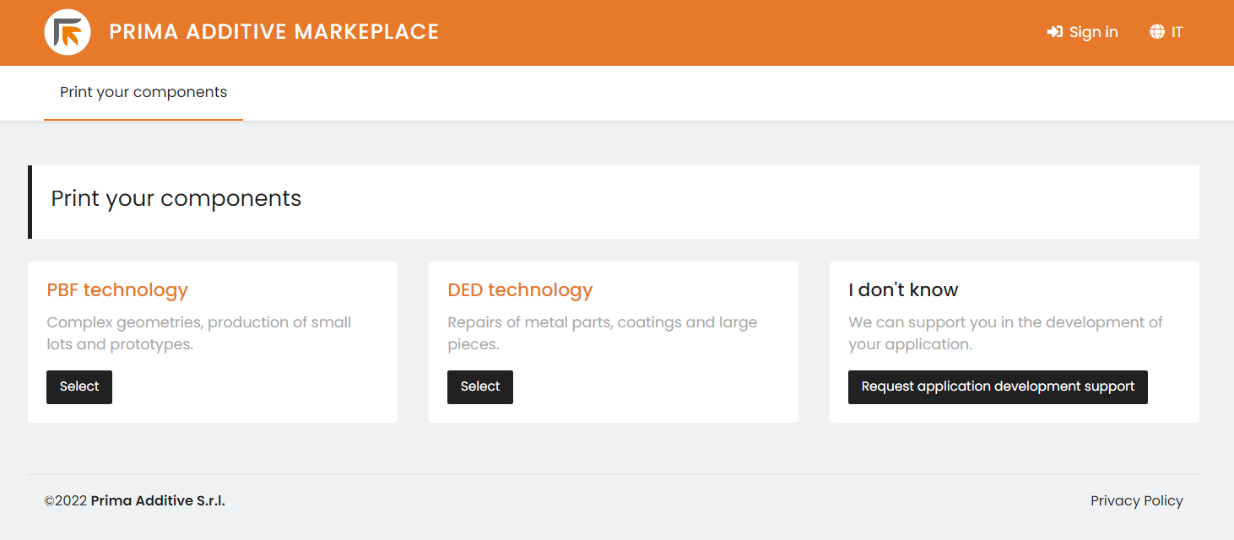
Task: Click the PBF technology heading
Action: (117, 289)
